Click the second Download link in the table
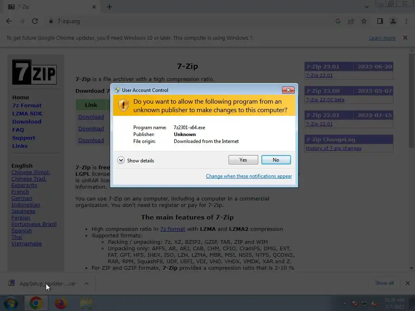This screenshot has width=415, height=311. click(x=91, y=128)
